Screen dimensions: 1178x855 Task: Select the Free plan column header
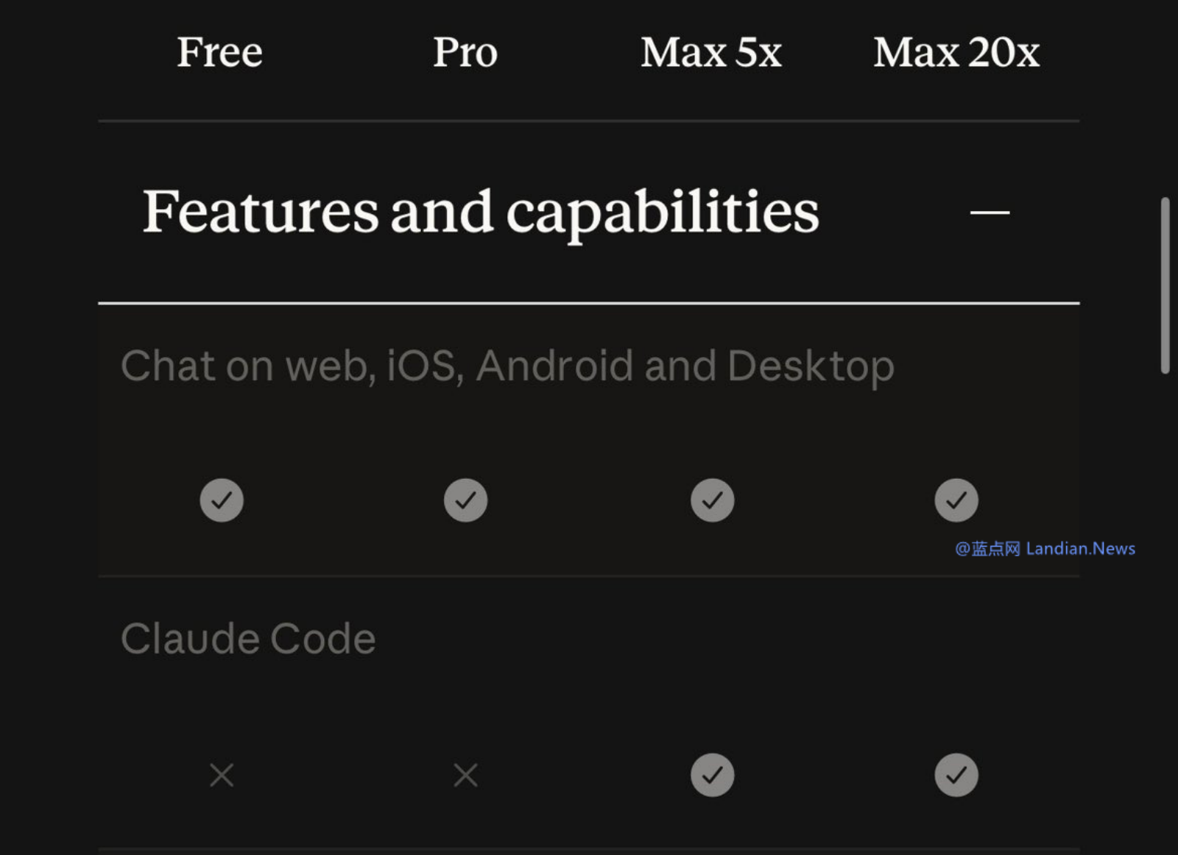click(x=219, y=52)
